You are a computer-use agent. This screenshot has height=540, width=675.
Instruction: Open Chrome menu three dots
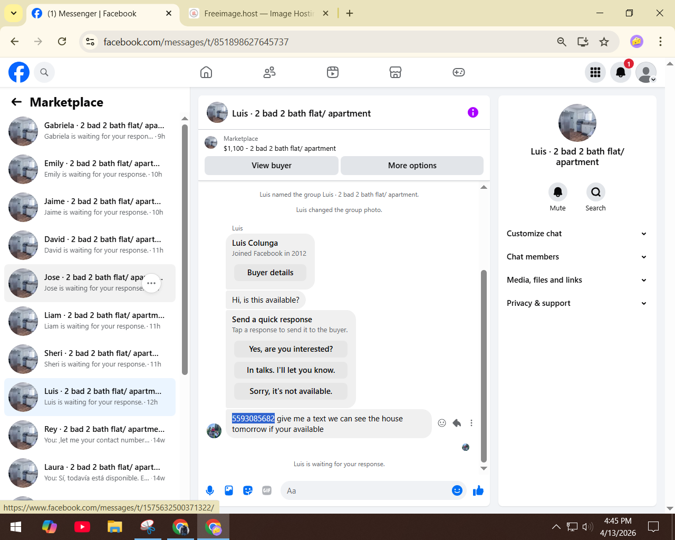coord(660,42)
